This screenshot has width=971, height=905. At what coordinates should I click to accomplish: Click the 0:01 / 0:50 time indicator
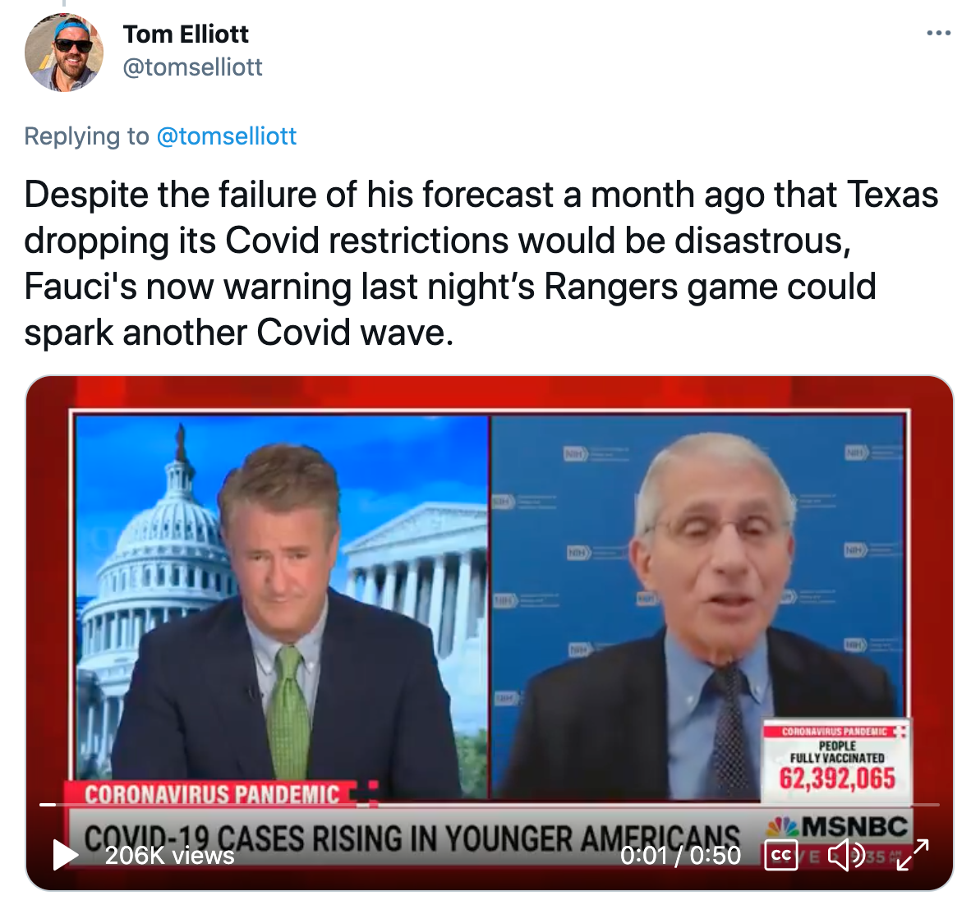click(x=680, y=856)
